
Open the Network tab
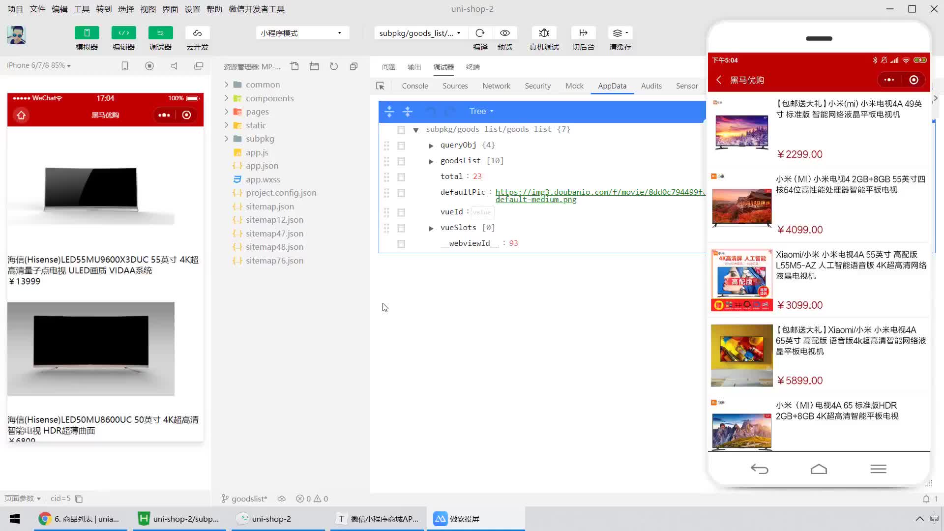click(496, 86)
